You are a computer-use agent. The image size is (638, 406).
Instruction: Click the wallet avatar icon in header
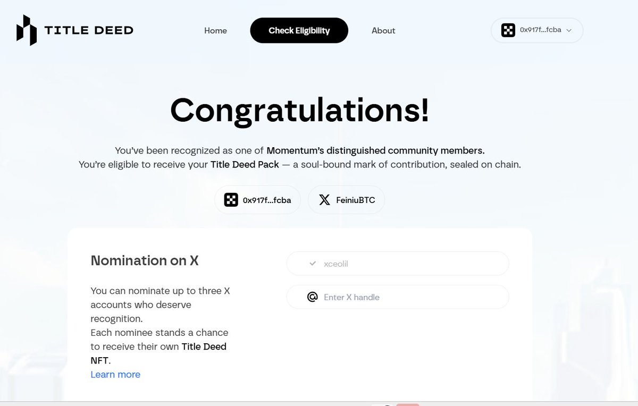(x=508, y=30)
